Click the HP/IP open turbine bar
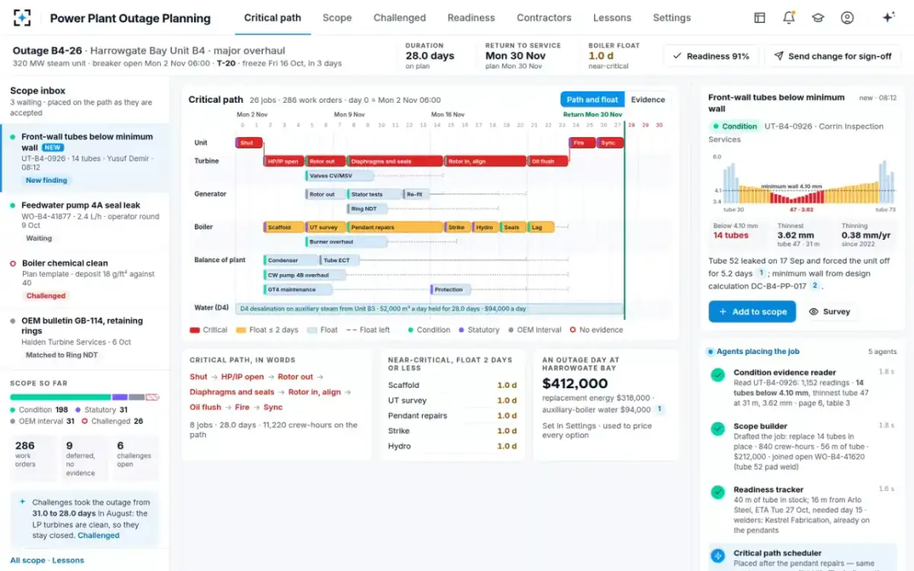914x571 pixels. (x=283, y=161)
